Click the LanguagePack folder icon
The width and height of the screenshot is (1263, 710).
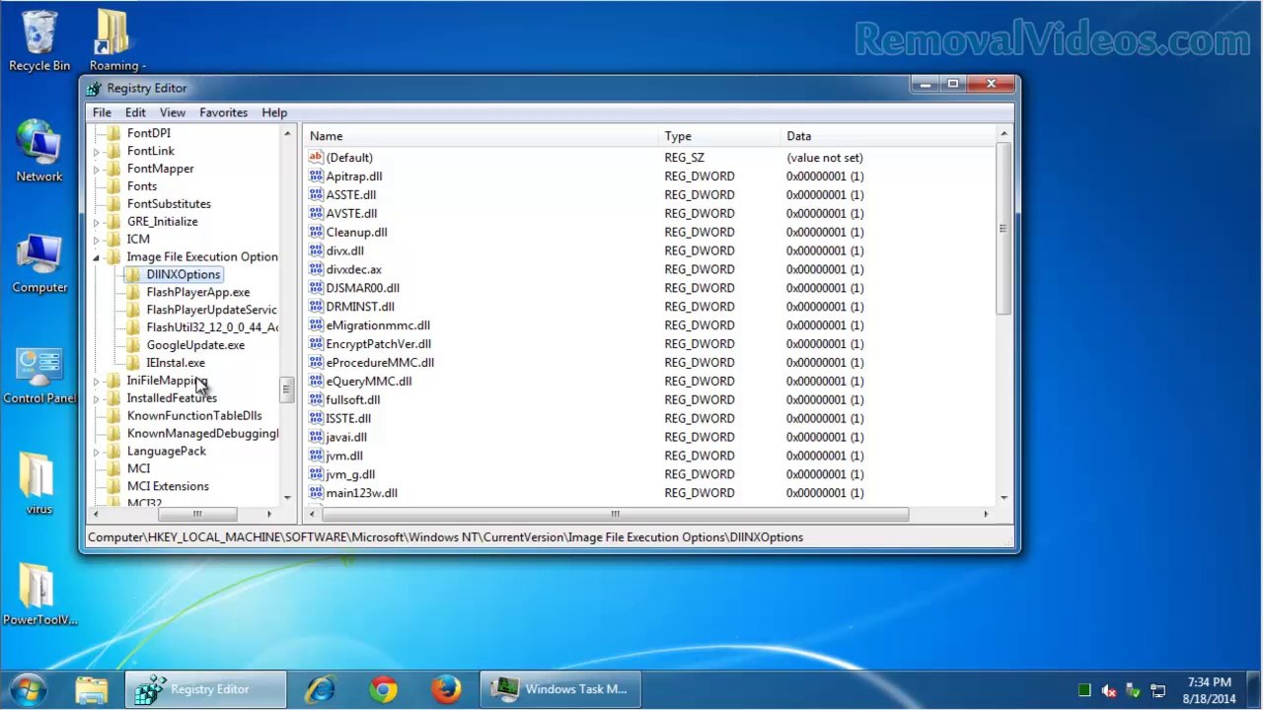coord(113,452)
